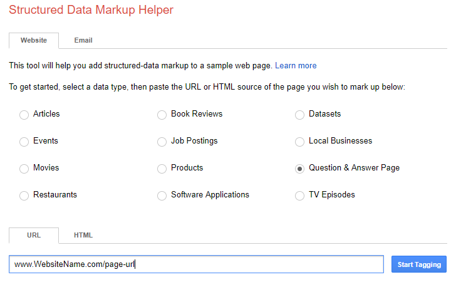
Task: Click the Structured Data Markup Helper title
Action: pos(91,10)
